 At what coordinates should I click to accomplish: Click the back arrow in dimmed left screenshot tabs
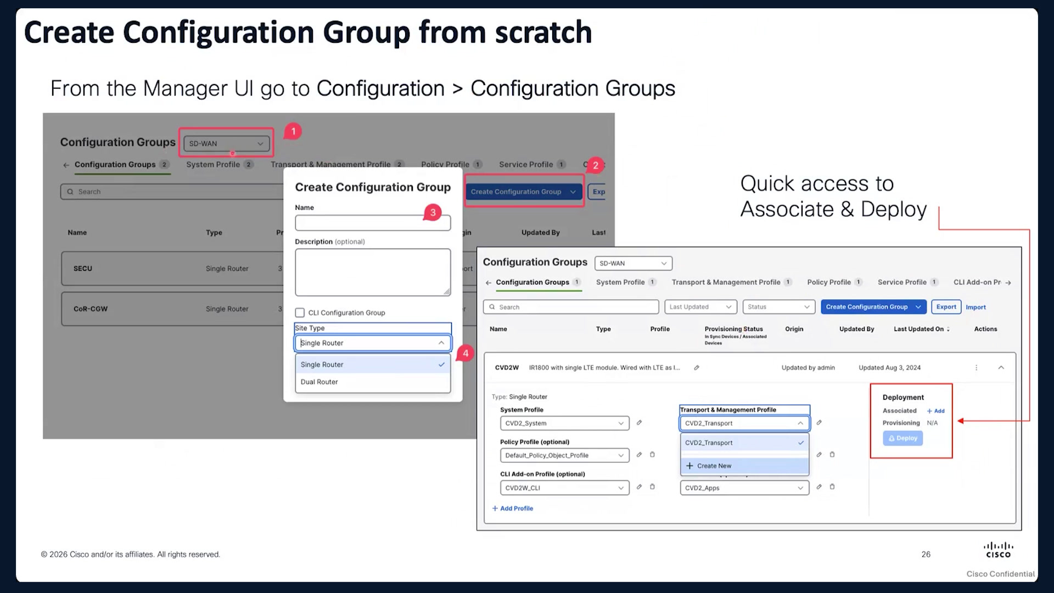(66, 165)
